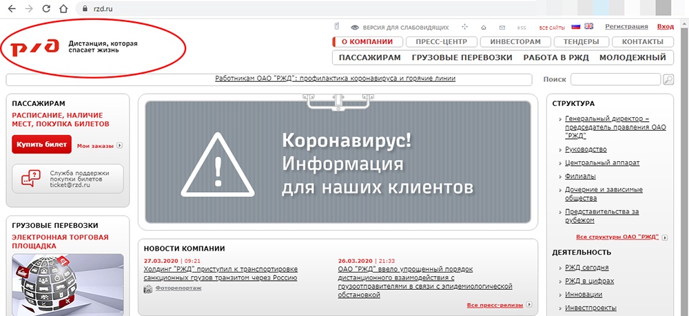
Task: Click the camera Фоторепортаж icon
Action: (x=148, y=288)
